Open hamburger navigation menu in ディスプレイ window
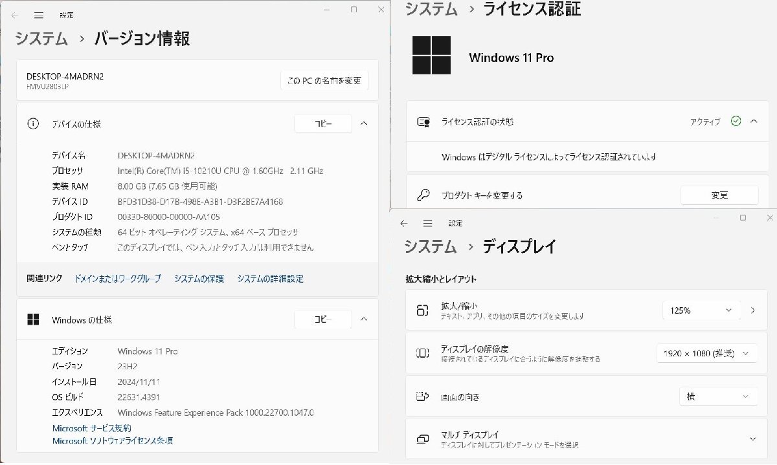The width and height of the screenshot is (777, 465). [x=427, y=223]
